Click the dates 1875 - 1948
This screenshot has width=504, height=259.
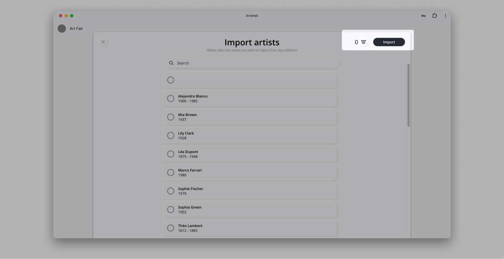tap(188, 157)
